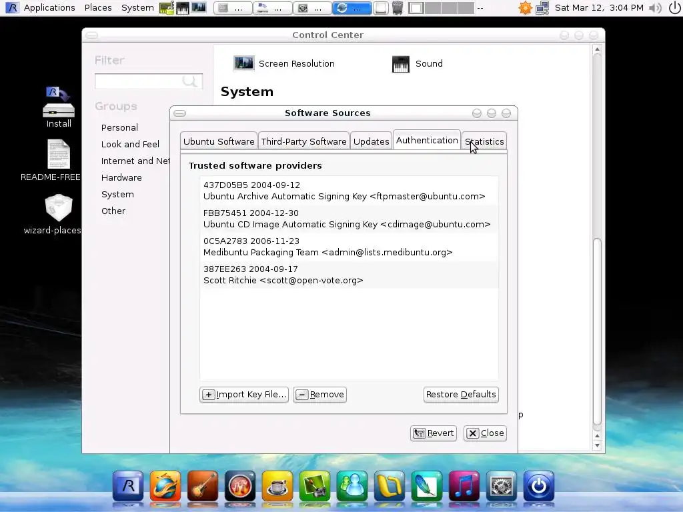This screenshot has width=683, height=512.
Task: Click the coffee cup dock icon
Action: tap(277, 486)
